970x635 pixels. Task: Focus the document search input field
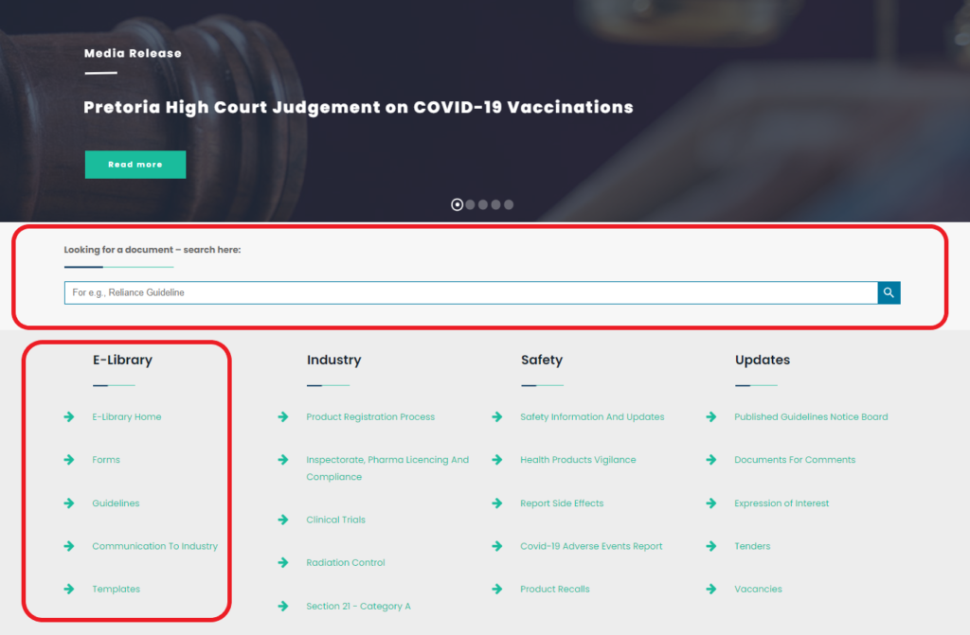click(471, 293)
